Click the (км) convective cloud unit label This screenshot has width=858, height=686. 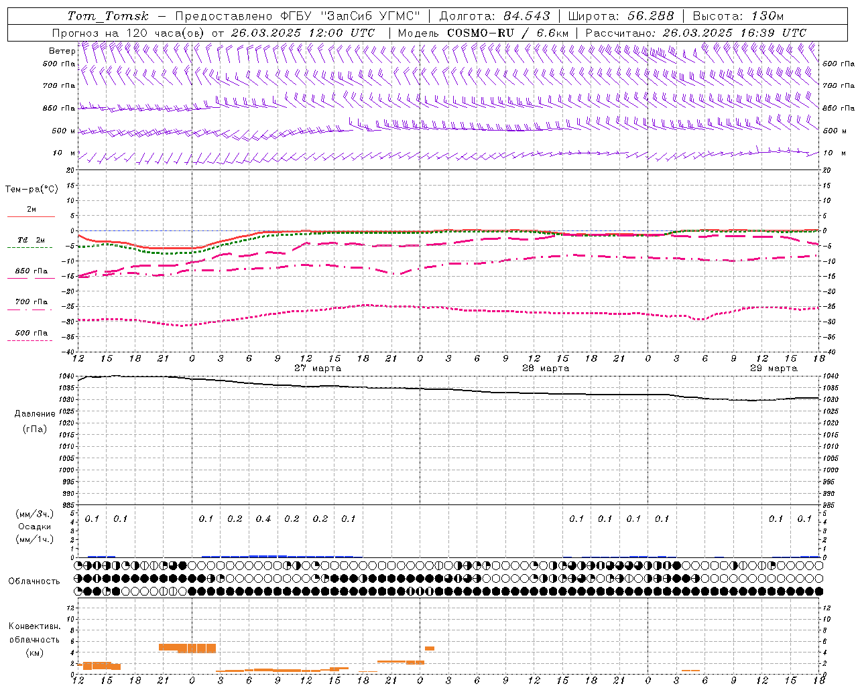(35, 653)
